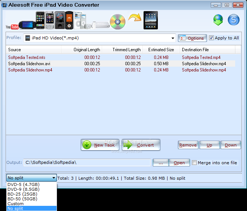Select Softpedia Slideshow.mp4 source row

click(x=121, y=70)
